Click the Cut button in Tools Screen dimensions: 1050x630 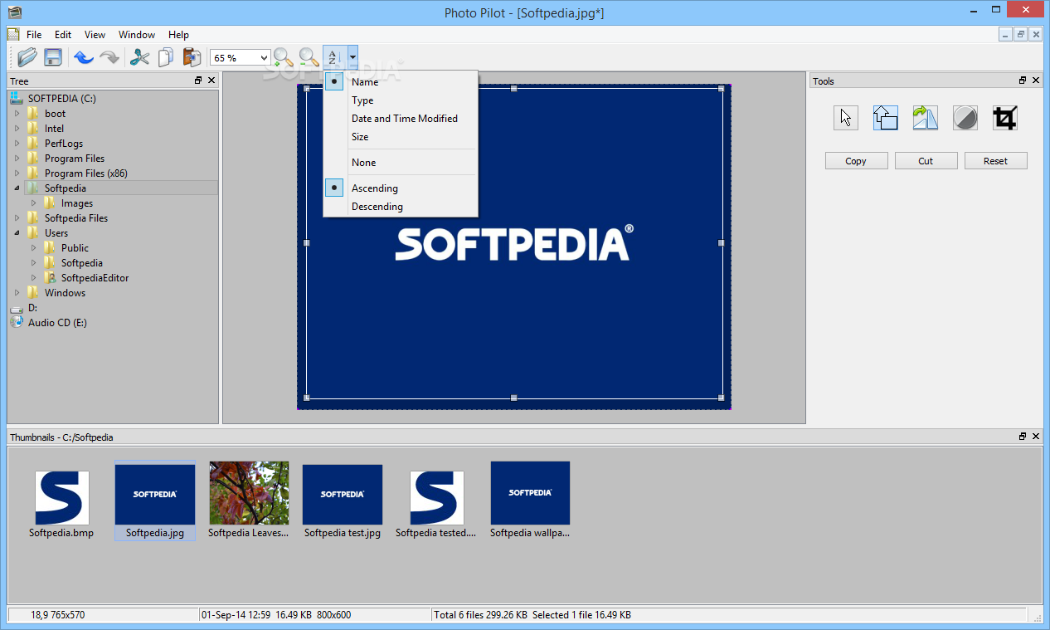[926, 161]
